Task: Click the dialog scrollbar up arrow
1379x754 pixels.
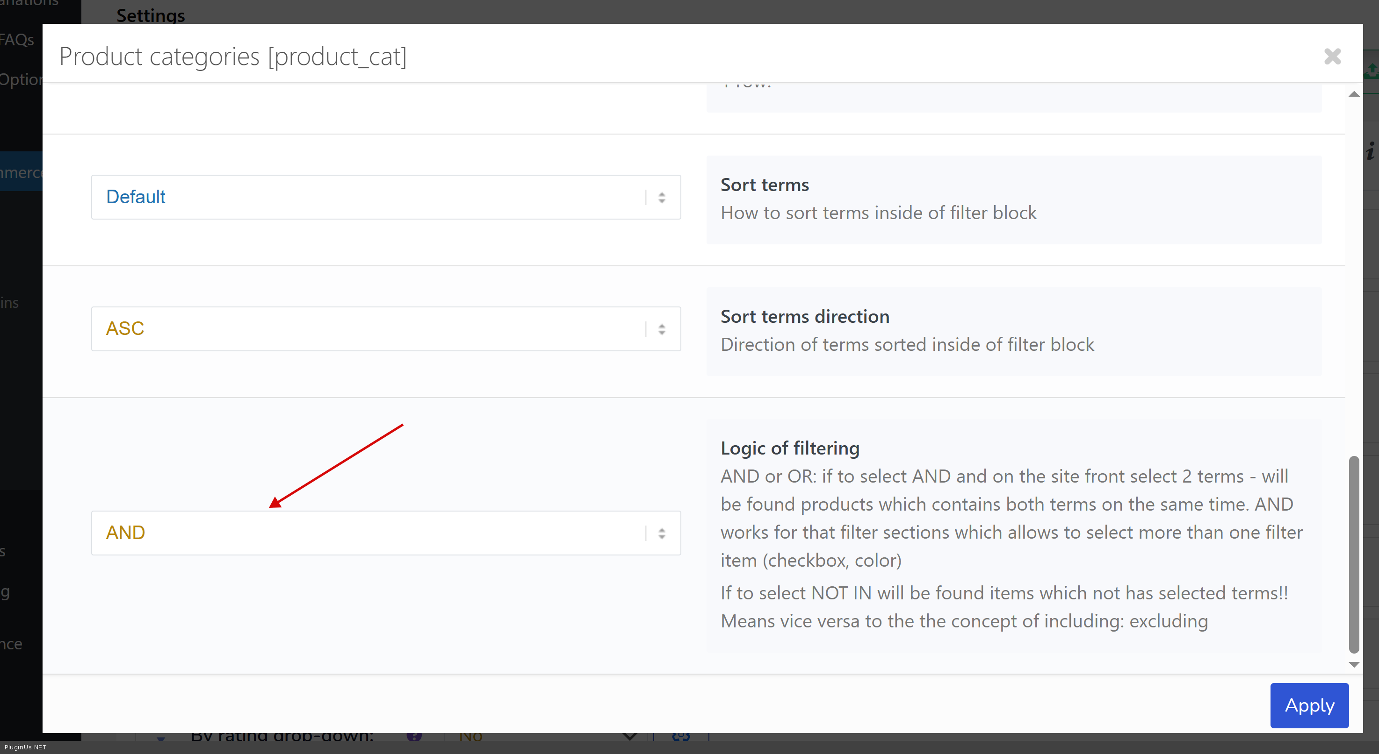Action: [1353, 94]
